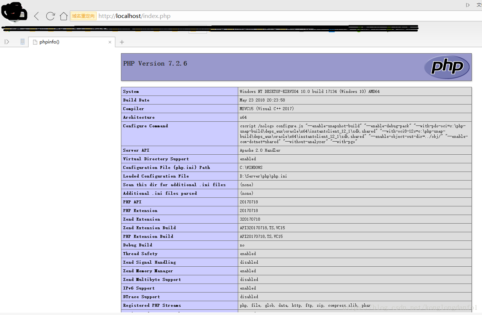
Task: Click the DTrace Support label
Action: tap(141, 297)
